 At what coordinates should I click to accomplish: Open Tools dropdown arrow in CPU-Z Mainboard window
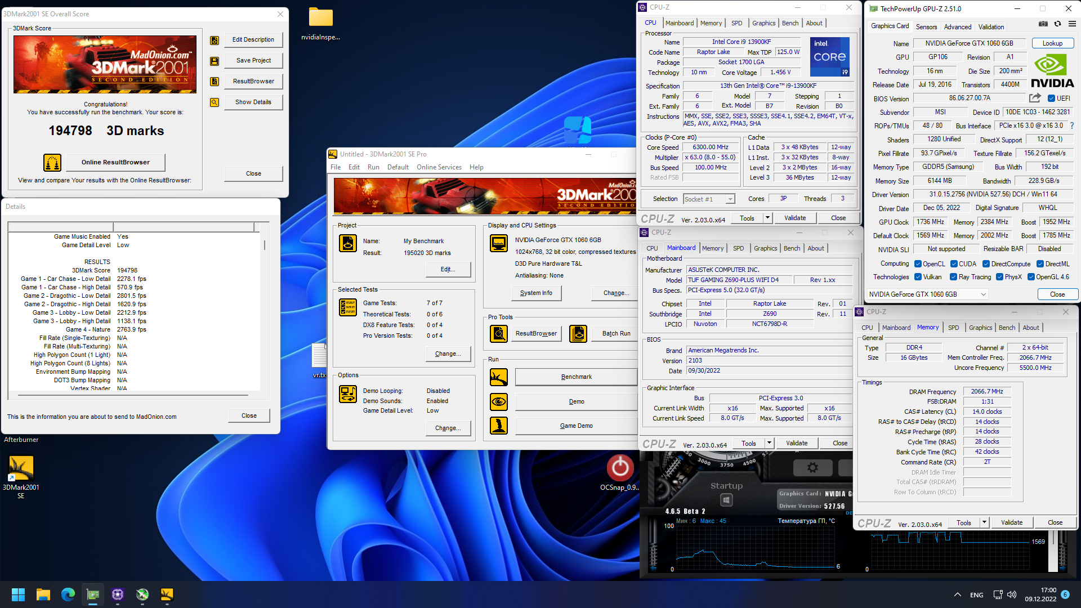(769, 443)
